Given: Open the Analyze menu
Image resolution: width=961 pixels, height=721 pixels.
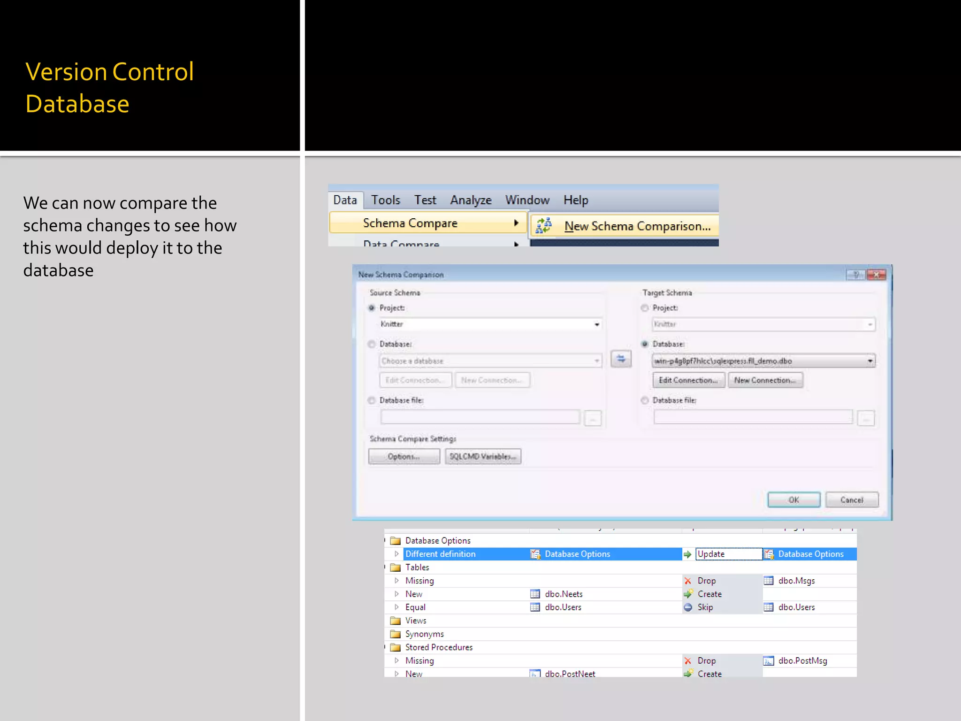Looking at the screenshot, I should [471, 200].
